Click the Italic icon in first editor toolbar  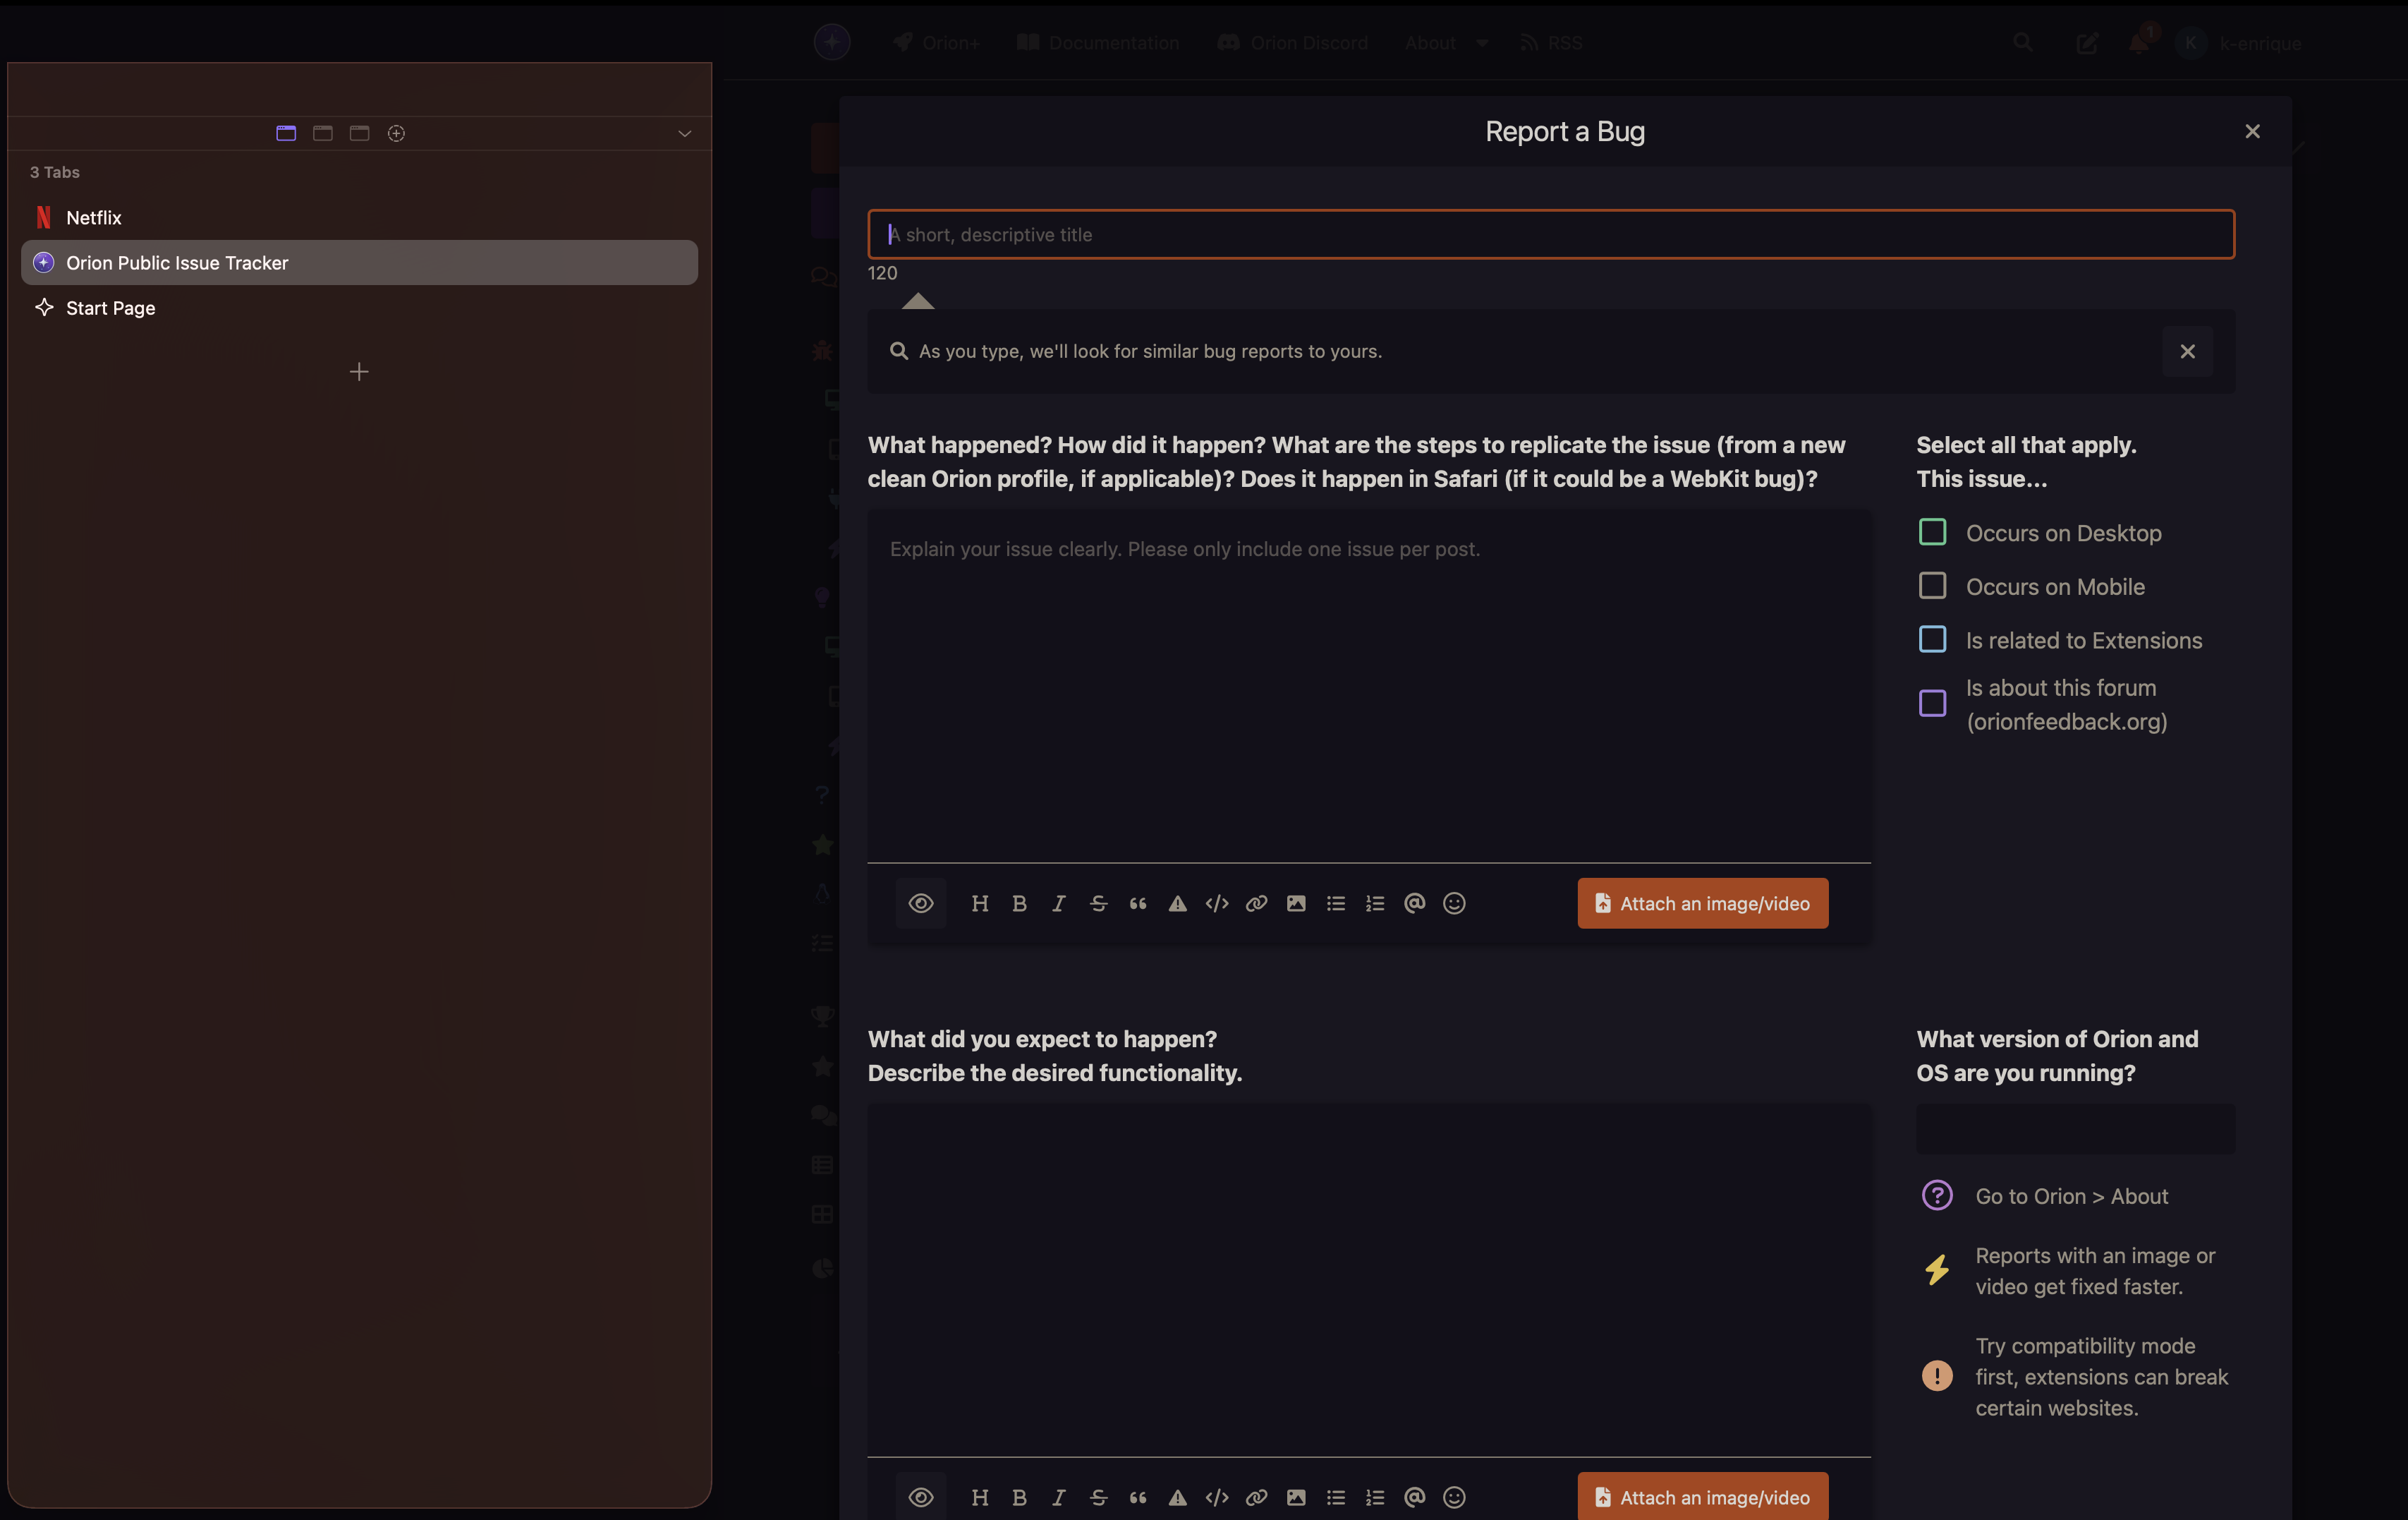point(1058,903)
